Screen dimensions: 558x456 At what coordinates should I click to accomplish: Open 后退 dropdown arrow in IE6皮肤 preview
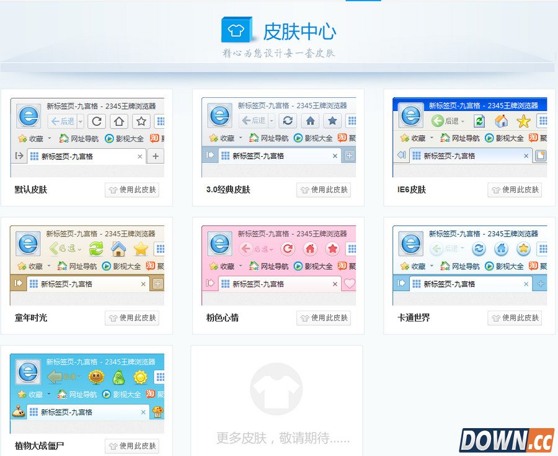coord(463,121)
